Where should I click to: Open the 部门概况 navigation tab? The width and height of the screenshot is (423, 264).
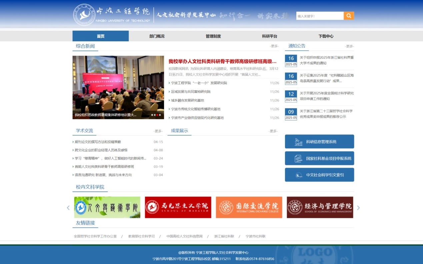tap(157, 36)
